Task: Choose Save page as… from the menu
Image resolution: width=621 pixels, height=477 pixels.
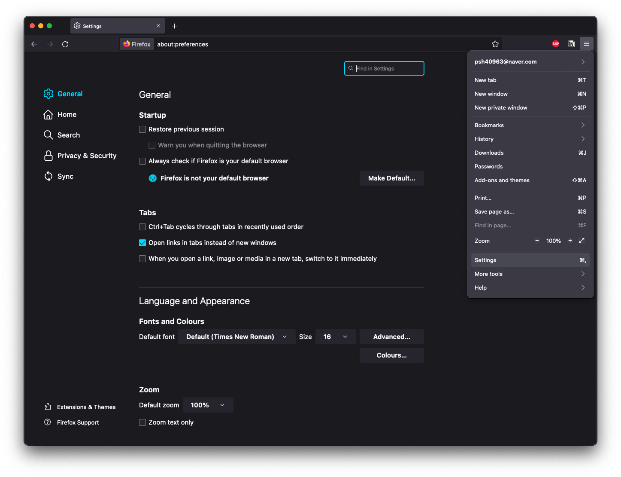Action: pyautogui.click(x=530, y=211)
